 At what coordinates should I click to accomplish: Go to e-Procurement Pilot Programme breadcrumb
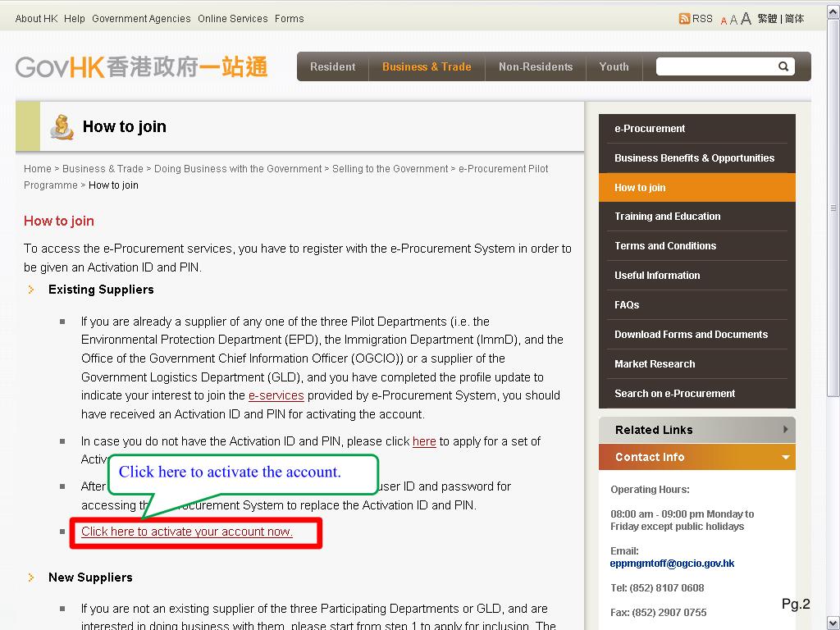(286, 177)
